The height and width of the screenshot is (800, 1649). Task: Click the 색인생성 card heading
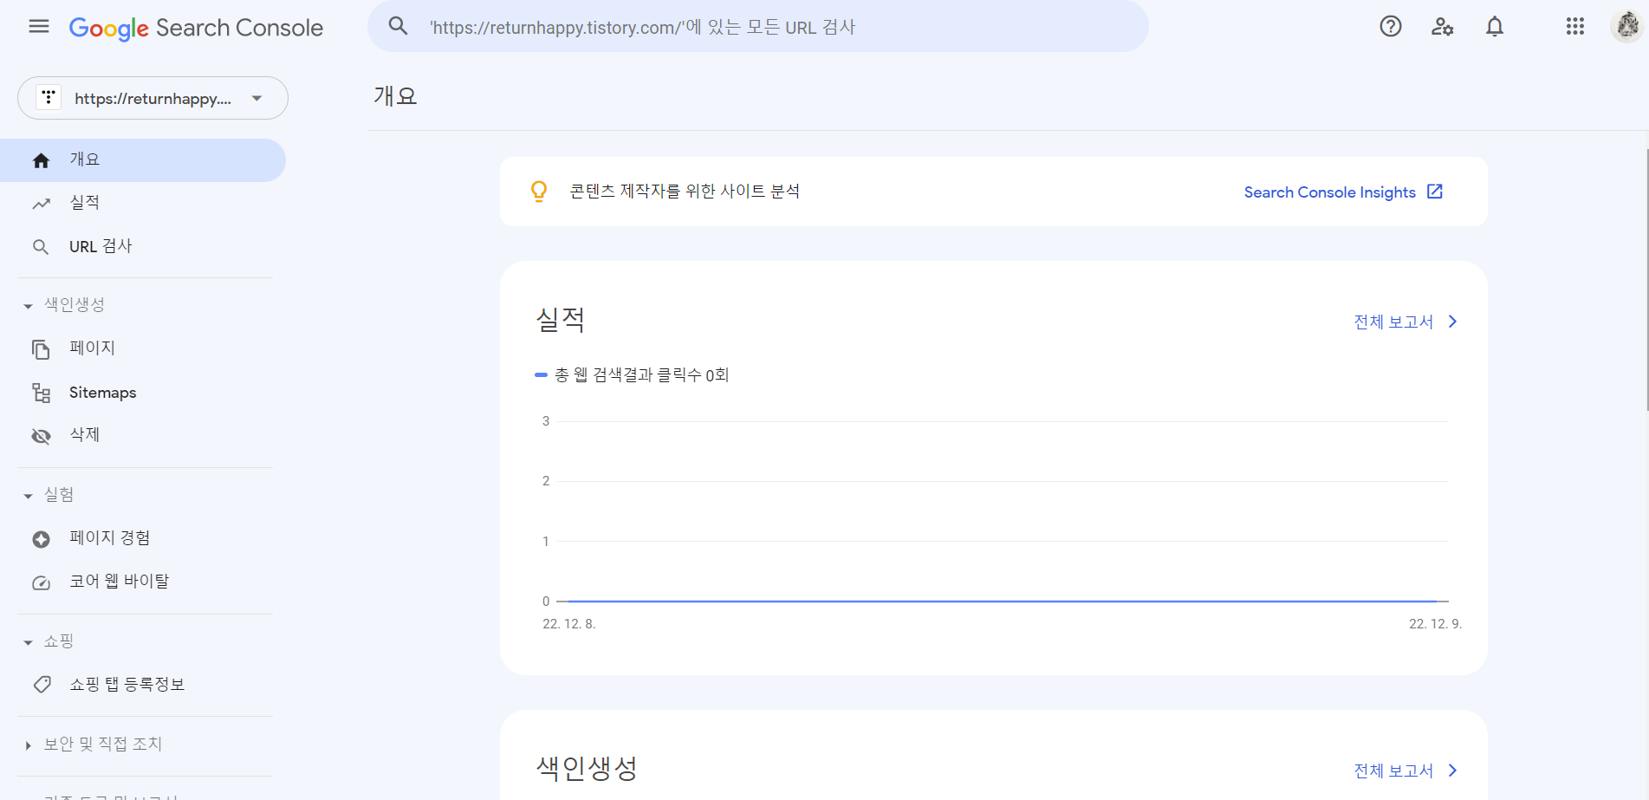[587, 768]
